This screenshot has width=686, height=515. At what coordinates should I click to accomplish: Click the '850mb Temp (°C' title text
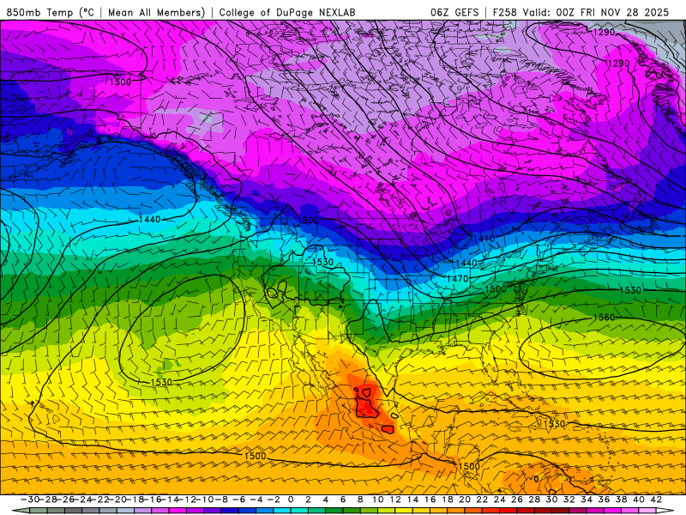pyautogui.click(x=51, y=12)
